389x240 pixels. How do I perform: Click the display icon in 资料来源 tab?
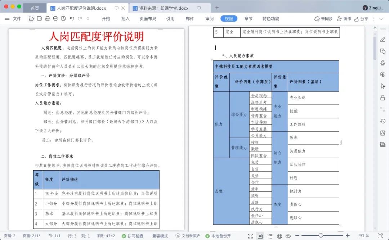pyautogui.click(x=199, y=8)
